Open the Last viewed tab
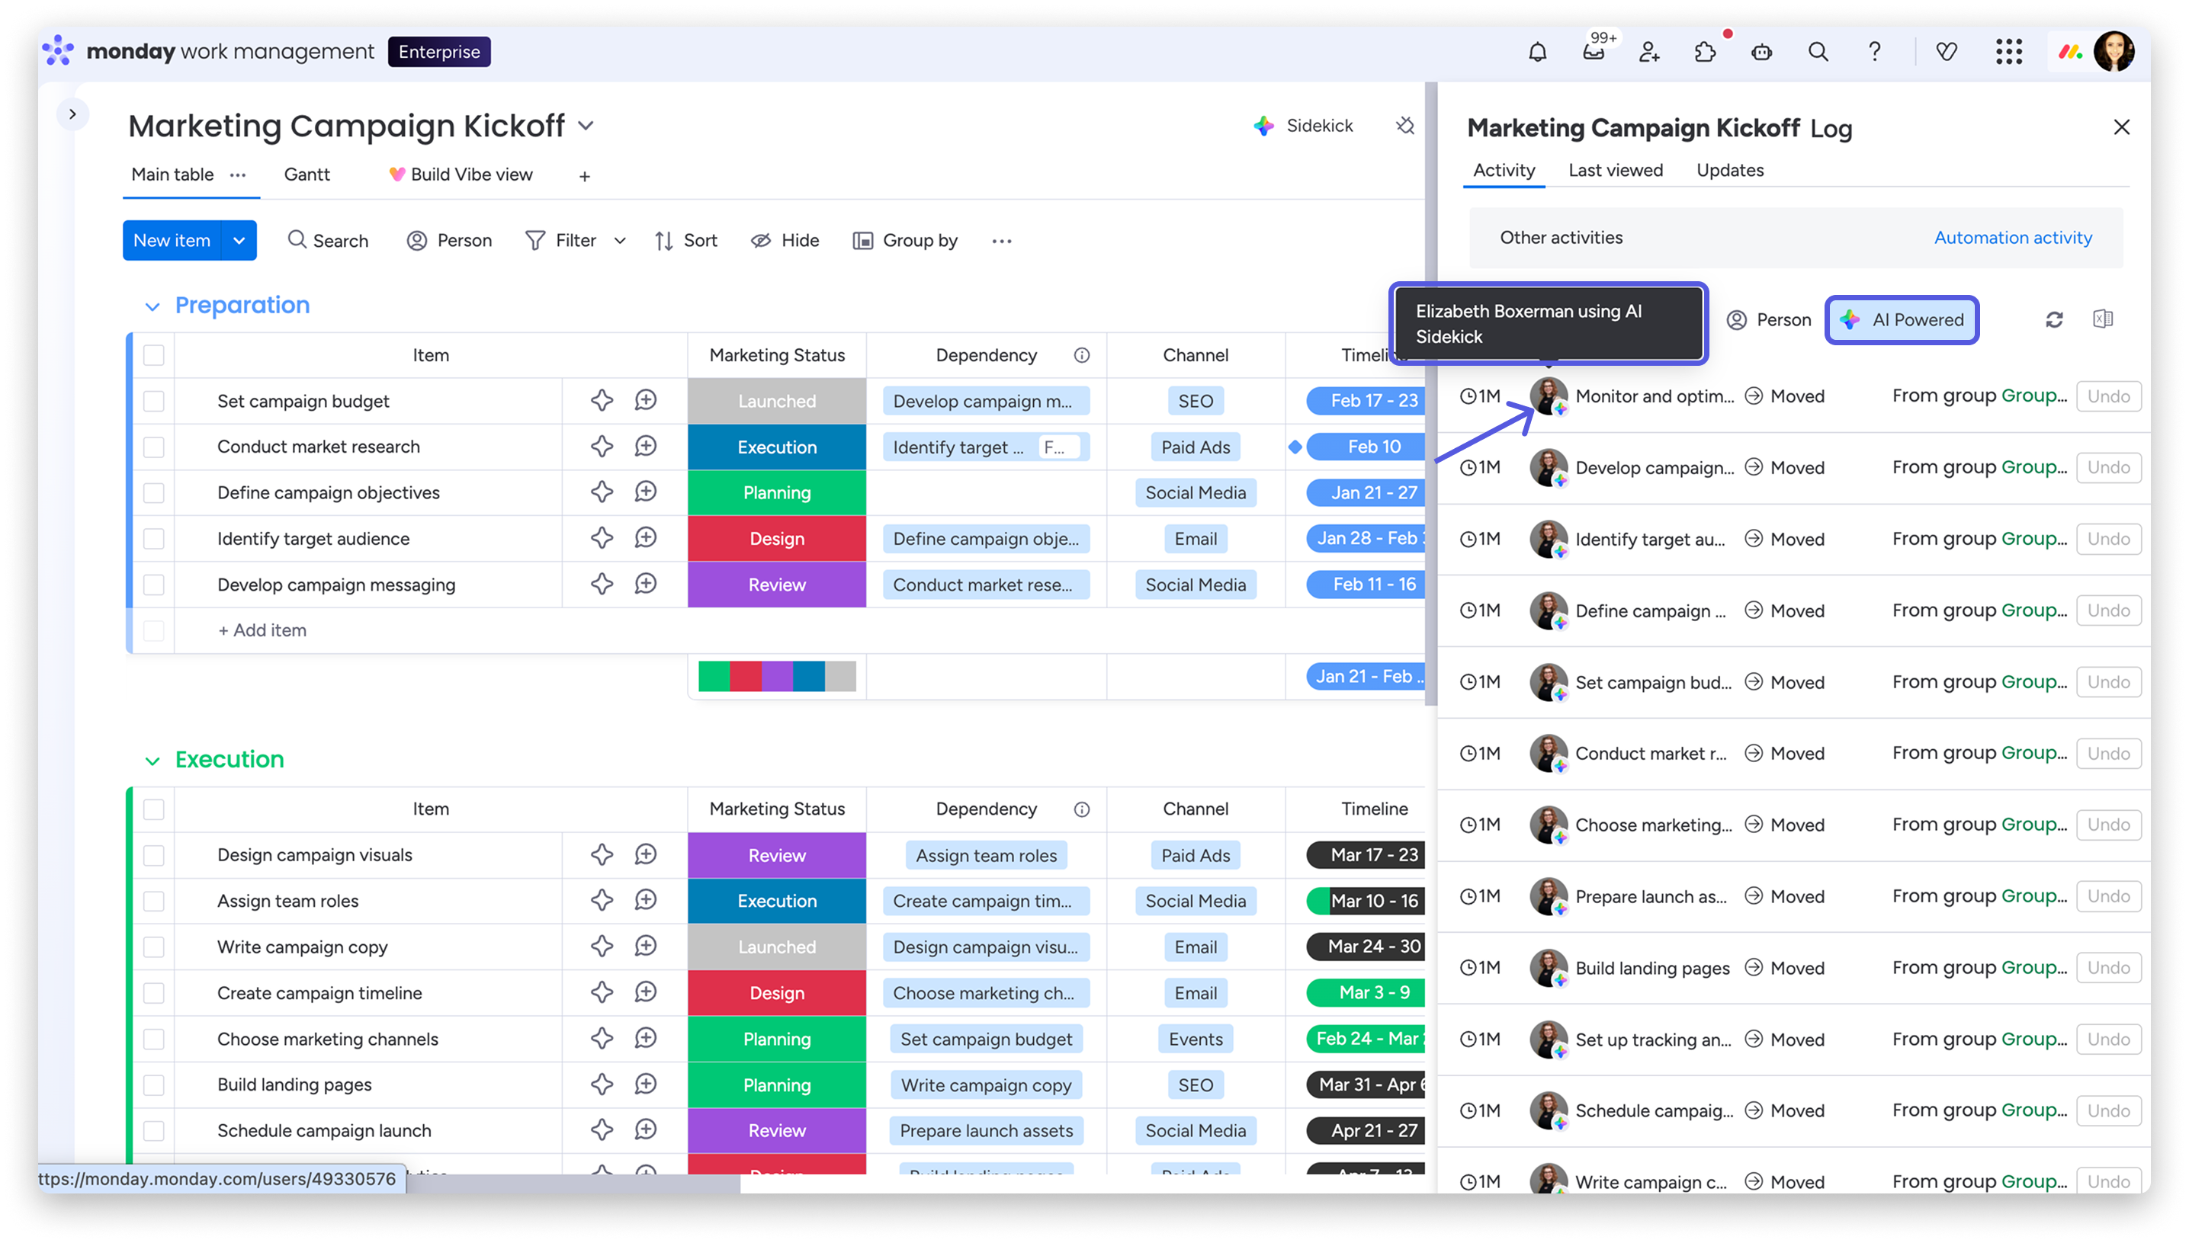This screenshot has height=1243, width=2189. tap(1615, 170)
